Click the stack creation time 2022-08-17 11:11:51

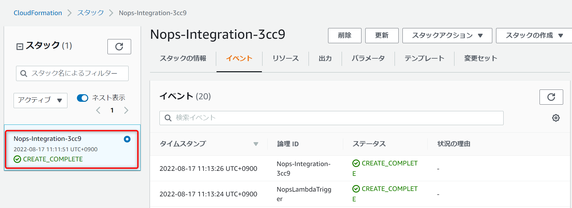[55, 149]
